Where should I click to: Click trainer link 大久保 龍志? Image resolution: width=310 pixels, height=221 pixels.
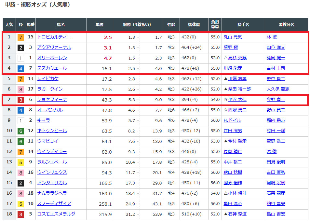(278, 89)
